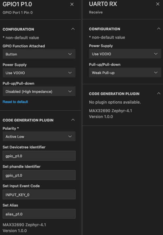
Task: Open GPIO Function Attached dropdown showing Button
Action: (x=39, y=54)
